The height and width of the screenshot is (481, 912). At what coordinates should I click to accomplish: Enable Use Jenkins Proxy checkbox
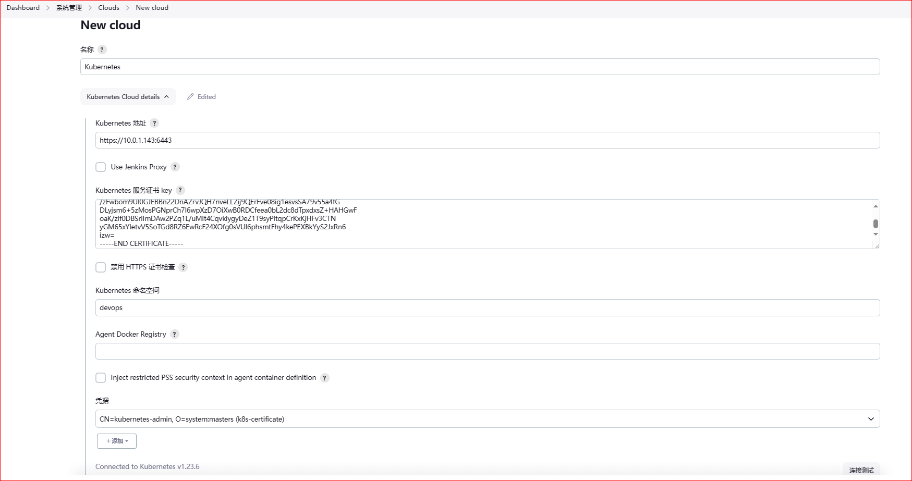pyautogui.click(x=101, y=167)
